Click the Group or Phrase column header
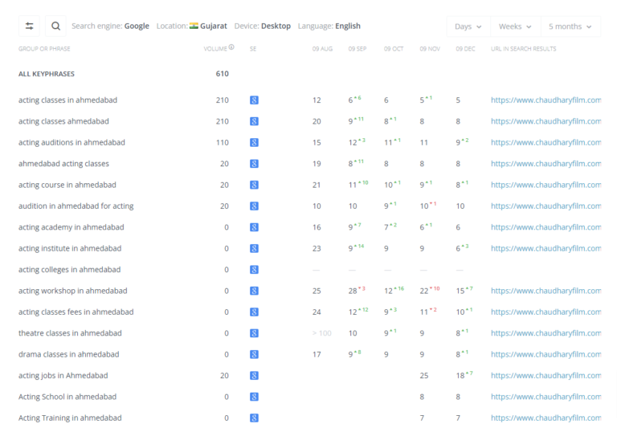Viewport: 617px width, 428px height. pos(44,49)
